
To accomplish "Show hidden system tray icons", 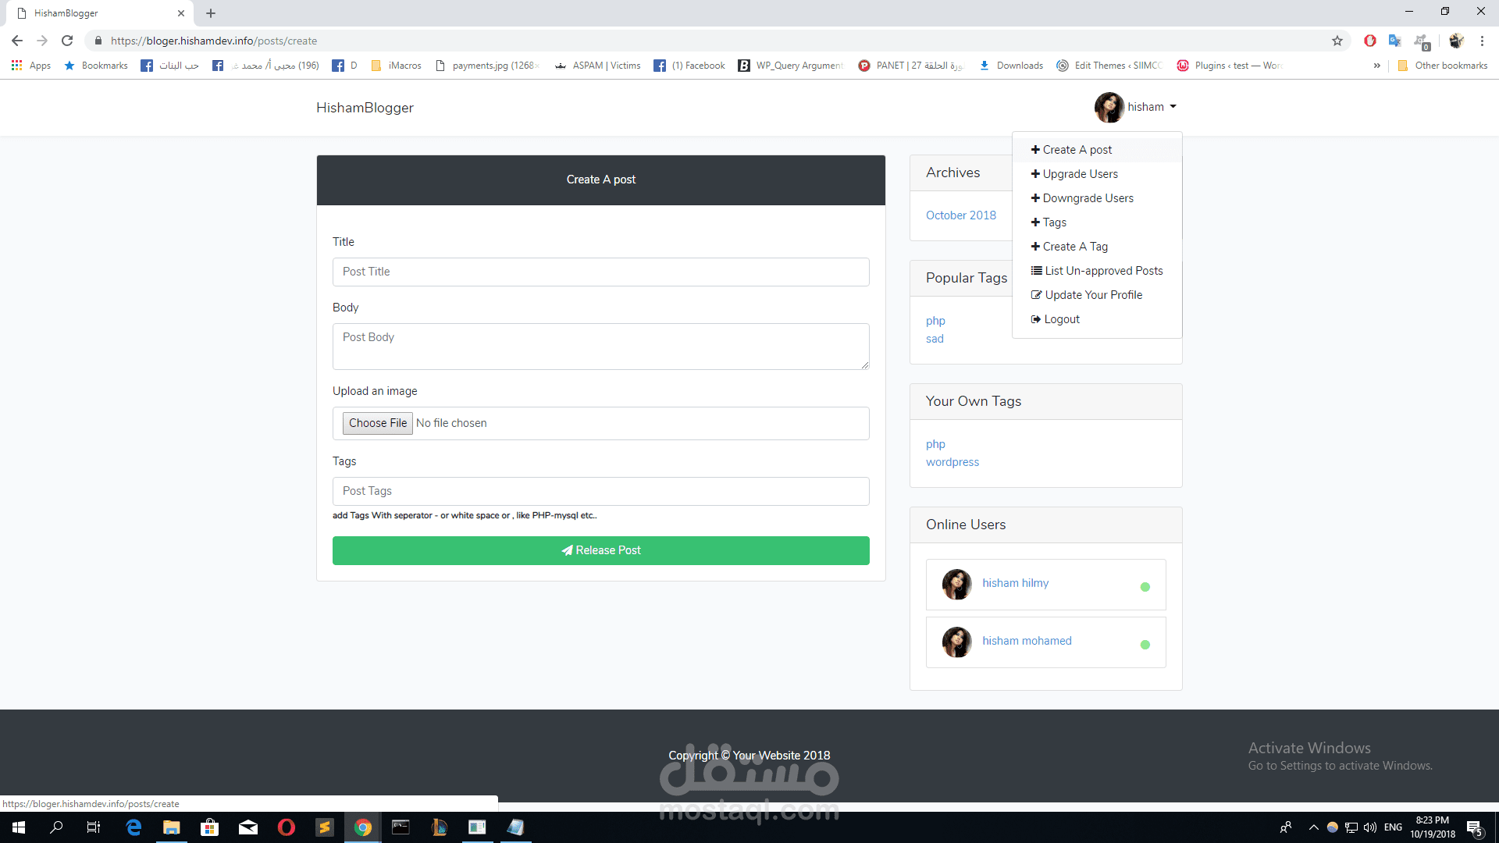I will (x=1313, y=827).
